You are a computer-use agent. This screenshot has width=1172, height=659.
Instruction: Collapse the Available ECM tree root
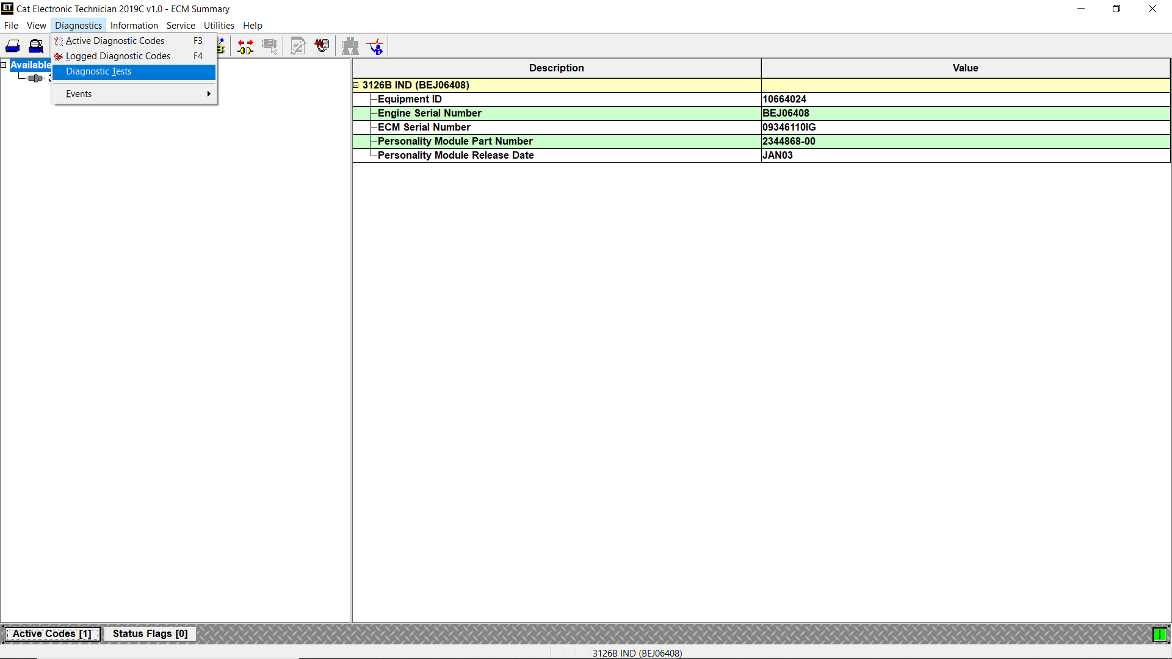pyautogui.click(x=4, y=65)
